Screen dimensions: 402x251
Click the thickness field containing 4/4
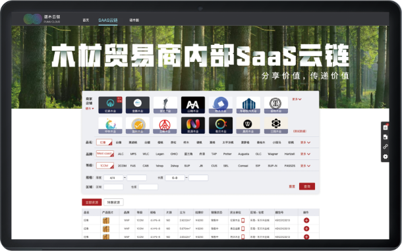click(113, 178)
